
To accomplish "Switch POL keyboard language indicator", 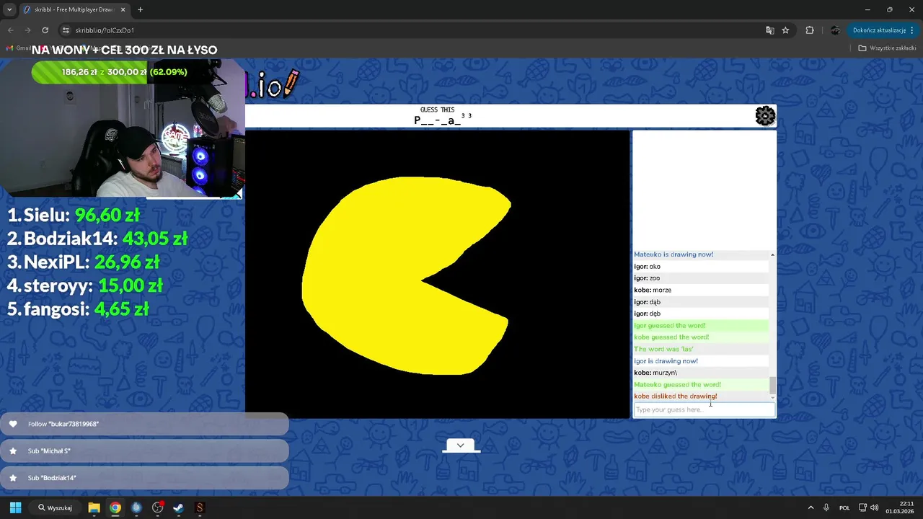I will click(x=844, y=507).
